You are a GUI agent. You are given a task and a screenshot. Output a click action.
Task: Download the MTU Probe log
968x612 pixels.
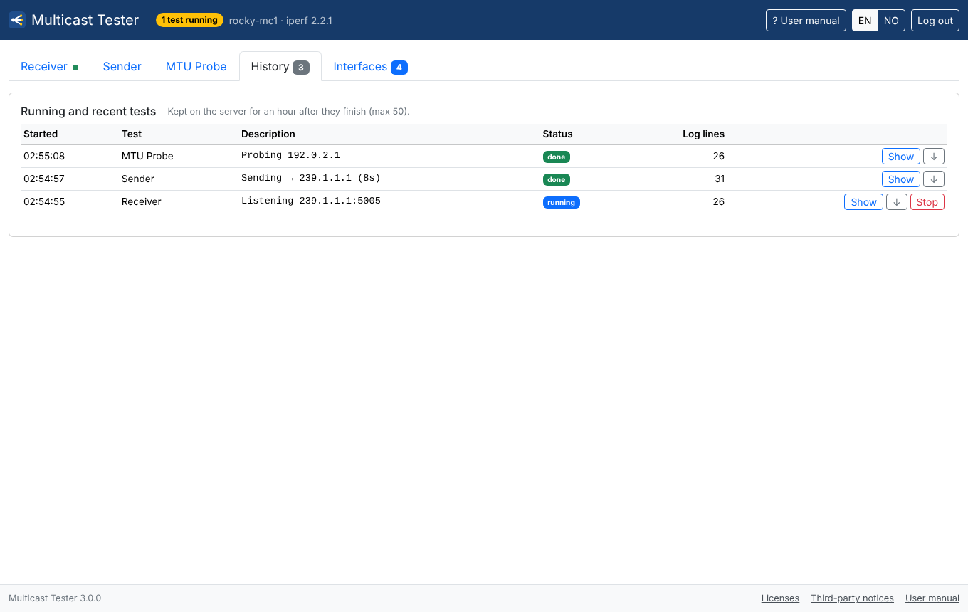tap(934, 157)
